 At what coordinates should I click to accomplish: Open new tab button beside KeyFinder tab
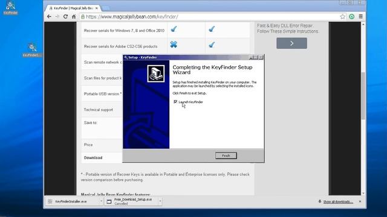tap(106, 8)
